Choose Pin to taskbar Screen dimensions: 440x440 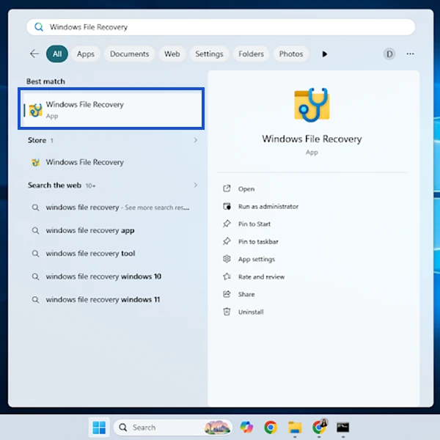coord(258,241)
